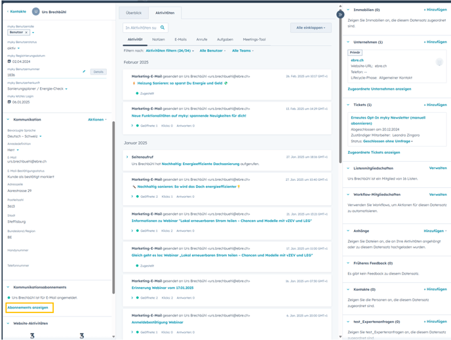Click the Urs Brechbühl avatar icon
The width and height of the screenshot is (451, 340).
pos(35,12)
